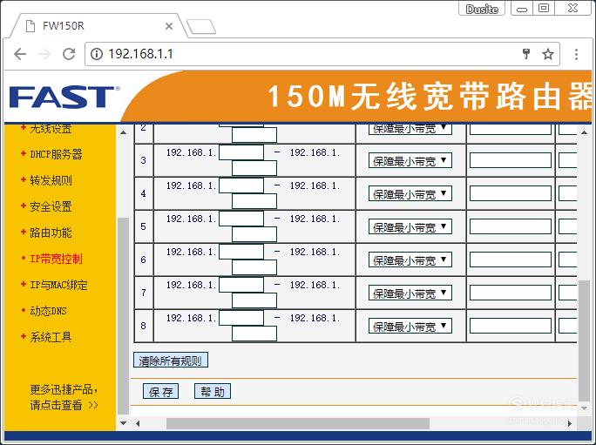Open the 保障最小带宽 dropdown in row 4

click(x=410, y=193)
